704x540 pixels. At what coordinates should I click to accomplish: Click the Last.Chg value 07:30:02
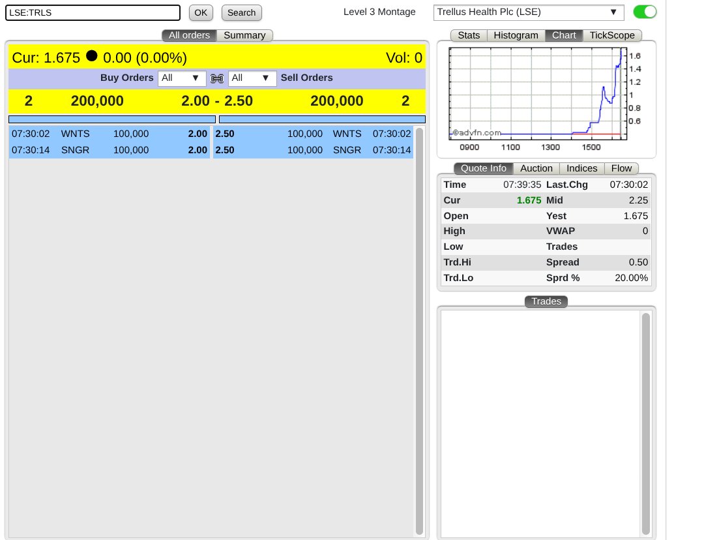(629, 185)
